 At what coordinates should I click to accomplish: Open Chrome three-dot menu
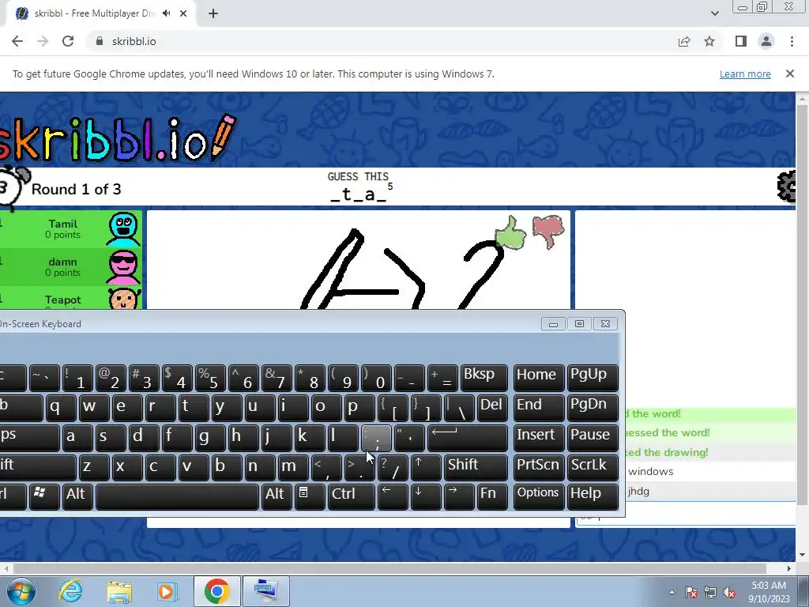[792, 41]
